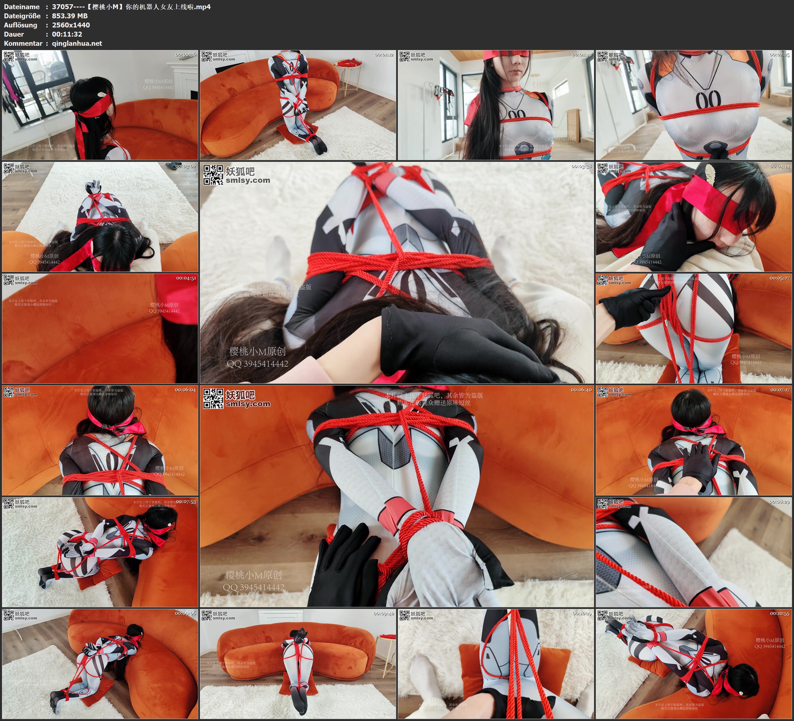Select the thumbnail marked 00:07:53
Screen dimensions: 794x721
tap(100, 552)
